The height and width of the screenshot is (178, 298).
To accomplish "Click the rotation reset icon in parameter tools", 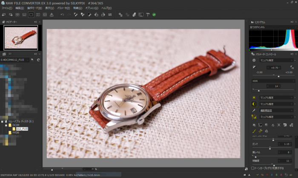I will (285, 125).
